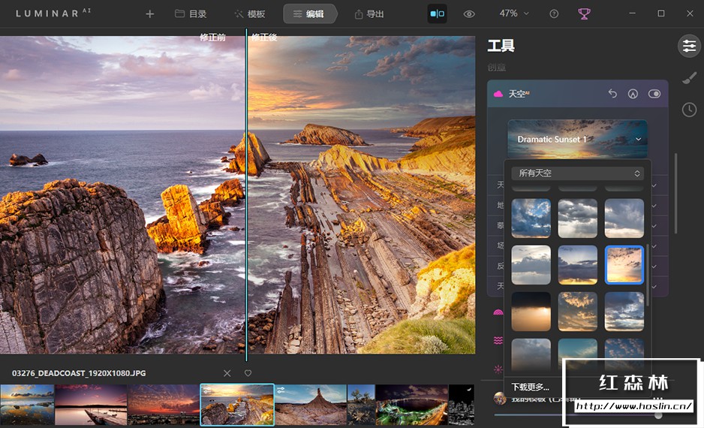704x428 pixels.
Task: Click the 03276_DEADCOAST_1920X1080.JPG filename
Action: click(79, 373)
